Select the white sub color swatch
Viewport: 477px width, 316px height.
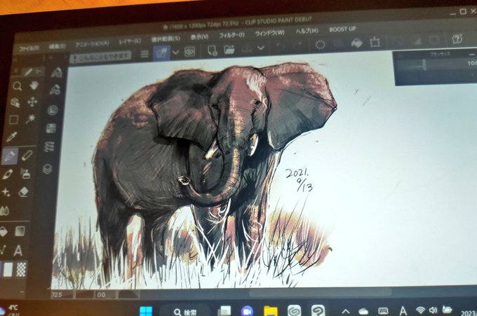pos(7,270)
